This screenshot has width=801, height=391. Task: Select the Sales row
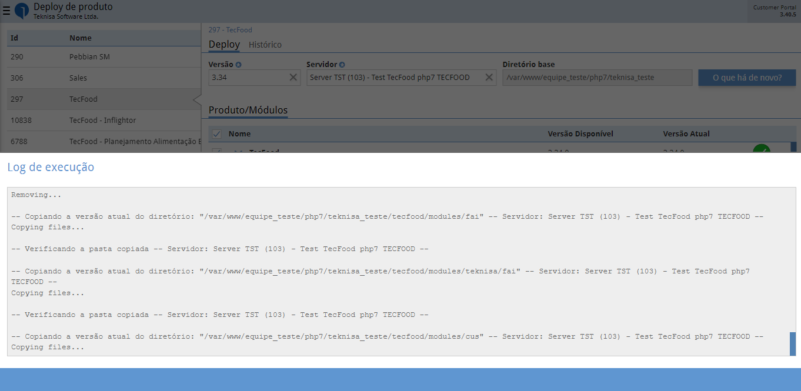point(104,78)
